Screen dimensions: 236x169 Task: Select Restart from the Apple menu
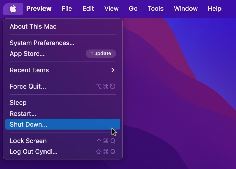pos(23,114)
